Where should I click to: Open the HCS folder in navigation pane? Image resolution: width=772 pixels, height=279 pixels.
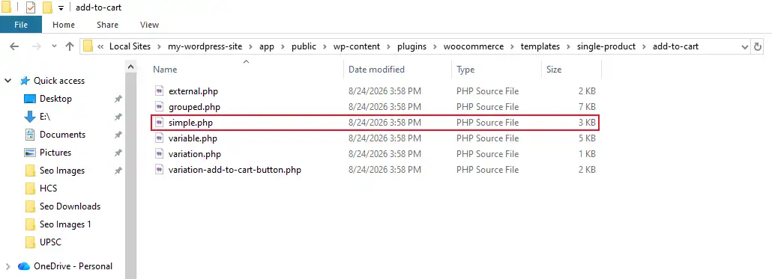pyautogui.click(x=48, y=188)
